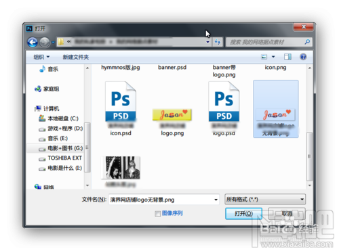
Task: Click the computer icon beside 计算机
Action: [x=38, y=108]
